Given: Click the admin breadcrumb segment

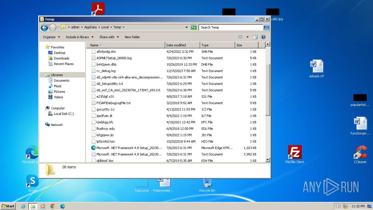Looking at the screenshot, I should pos(75,27).
